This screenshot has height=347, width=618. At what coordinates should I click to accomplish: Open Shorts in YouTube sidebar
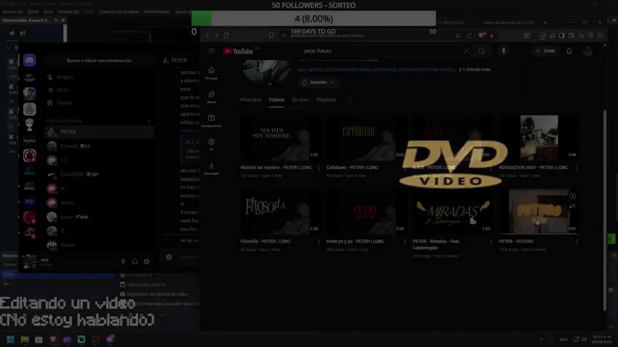click(x=211, y=97)
